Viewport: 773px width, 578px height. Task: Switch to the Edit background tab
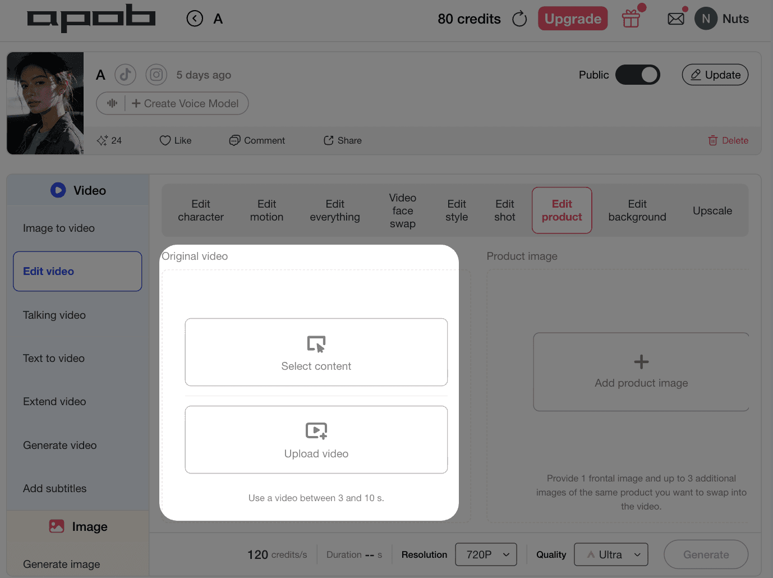click(637, 210)
